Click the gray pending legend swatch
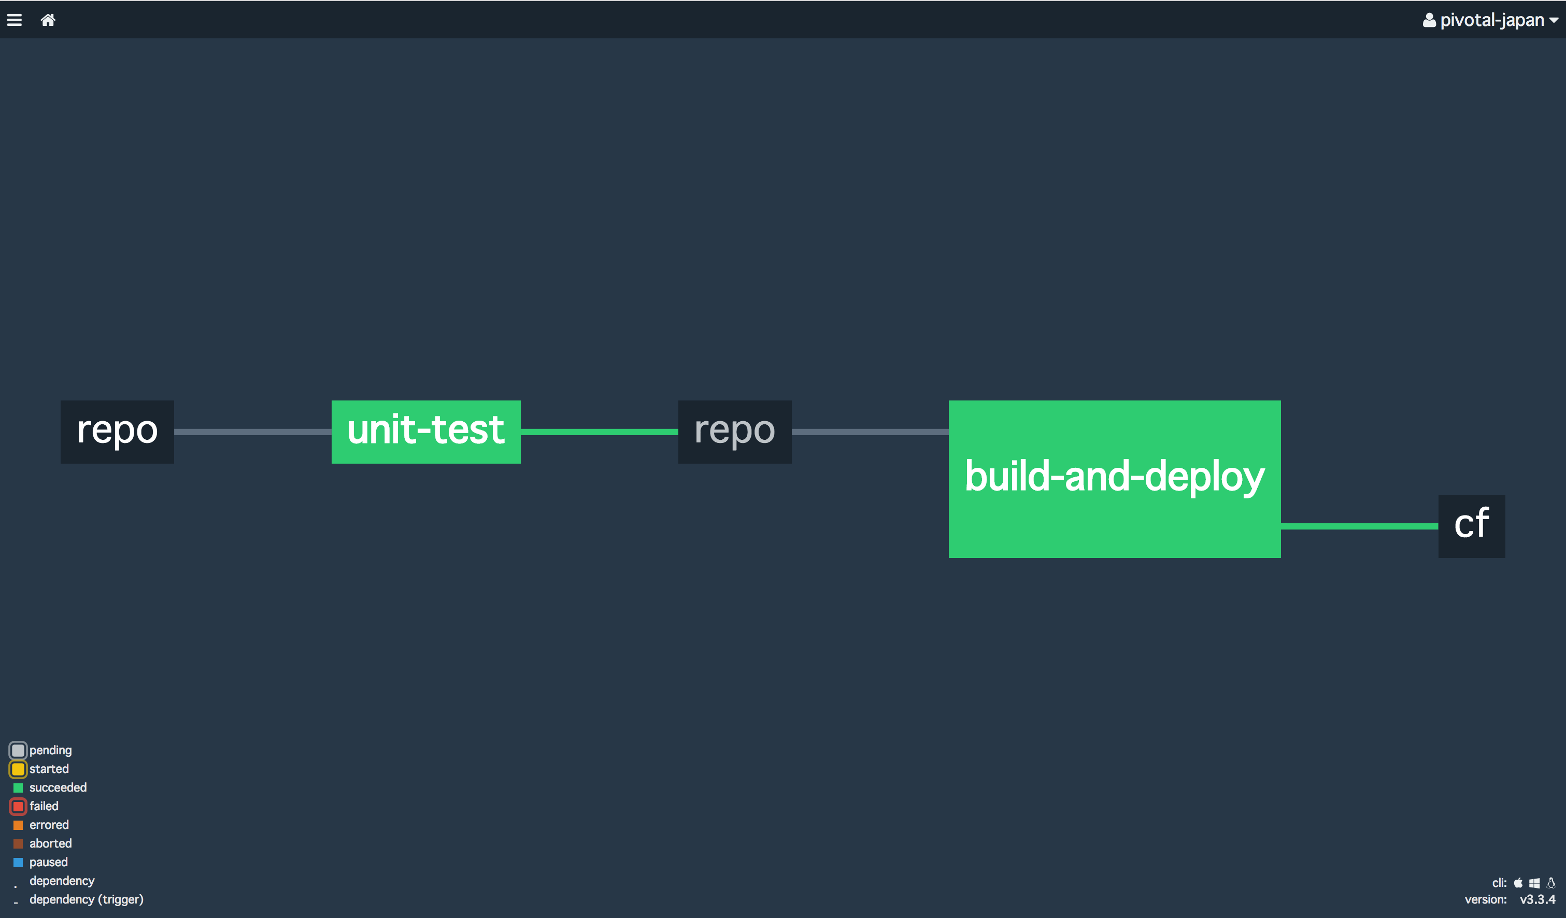The width and height of the screenshot is (1566, 918). pos(18,750)
